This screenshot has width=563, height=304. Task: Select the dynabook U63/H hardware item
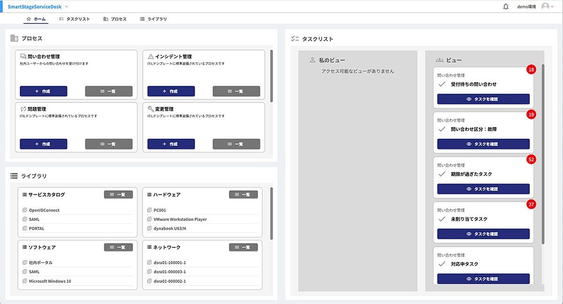[170, 229]
